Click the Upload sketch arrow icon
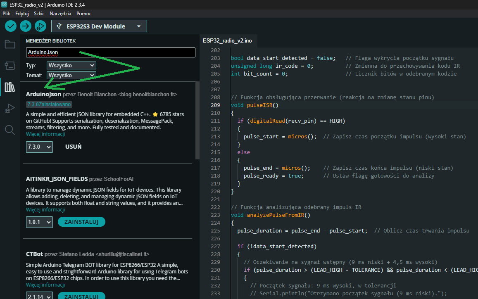 pos(26,26)
